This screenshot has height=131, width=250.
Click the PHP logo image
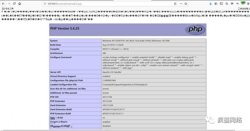195,30
